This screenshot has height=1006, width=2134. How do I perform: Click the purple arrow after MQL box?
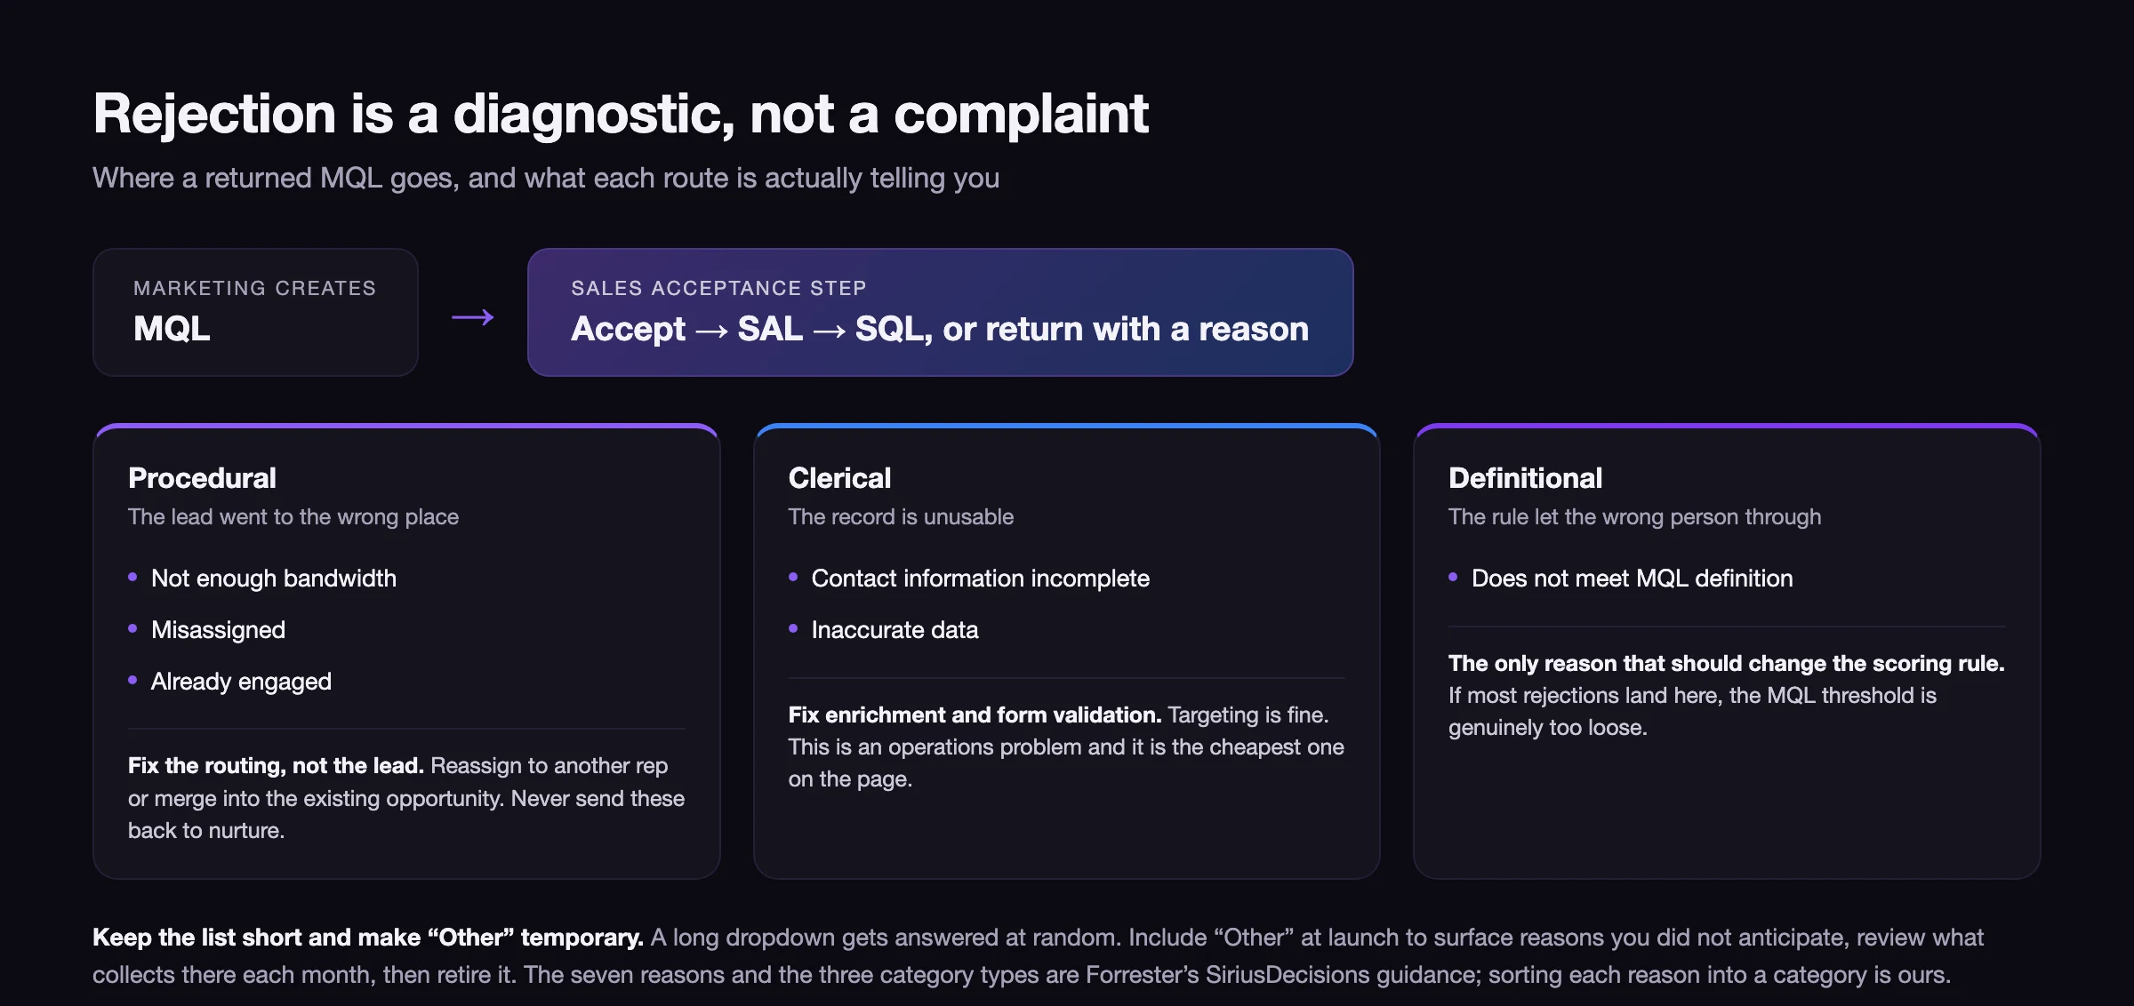[x=472, y=317]
